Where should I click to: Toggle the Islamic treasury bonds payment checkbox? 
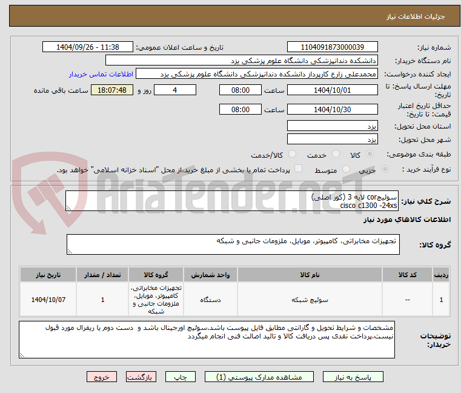click(298, 169)
